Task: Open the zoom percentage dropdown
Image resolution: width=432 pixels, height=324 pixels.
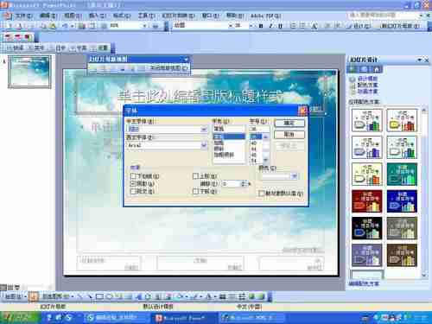Action: [x=144, y=26]
